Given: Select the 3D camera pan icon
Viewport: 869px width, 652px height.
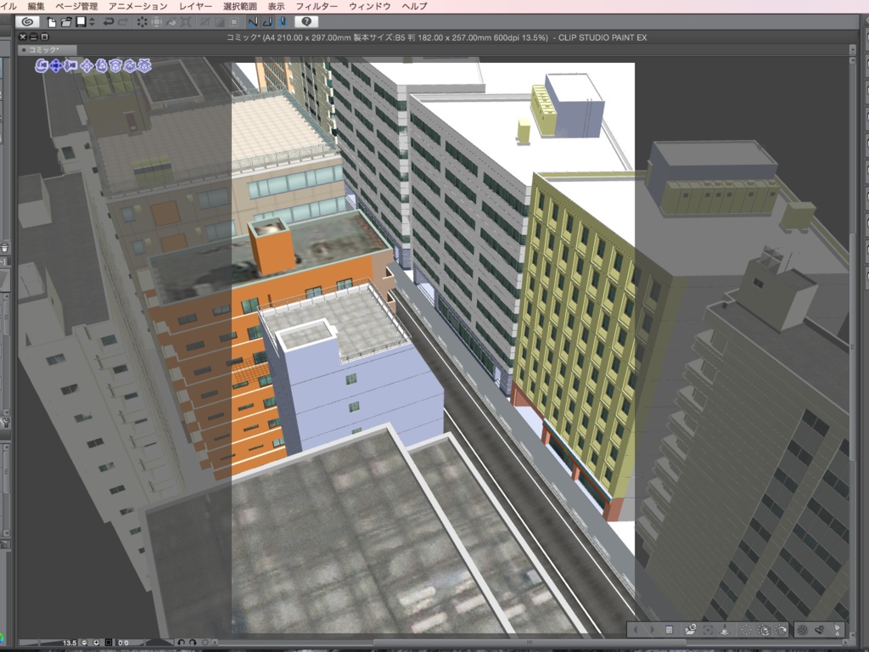Looking at the screenshot, I should tap(56, 66).
